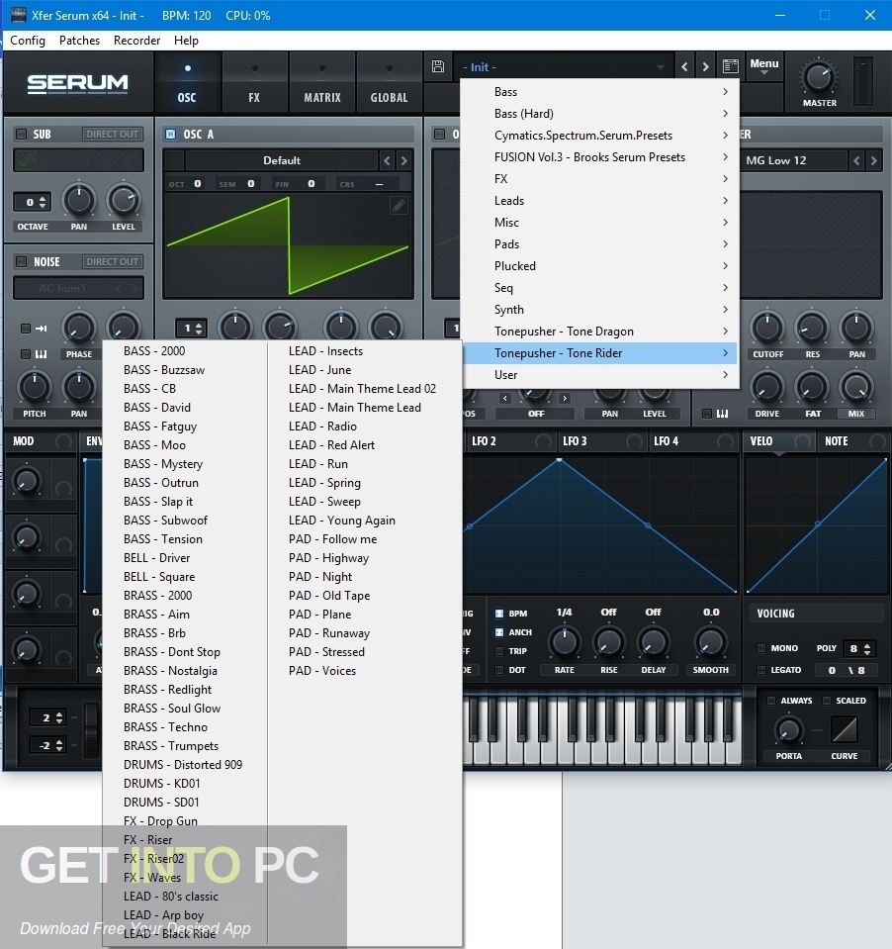The width and height of the screenshot is (892, 949).
Task: Select next OSC A wavetable arrow
Action: [403, 160]
